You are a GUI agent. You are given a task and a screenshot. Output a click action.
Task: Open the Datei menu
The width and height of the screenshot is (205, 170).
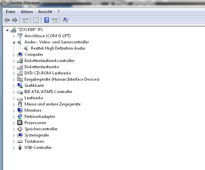point(10,12)
